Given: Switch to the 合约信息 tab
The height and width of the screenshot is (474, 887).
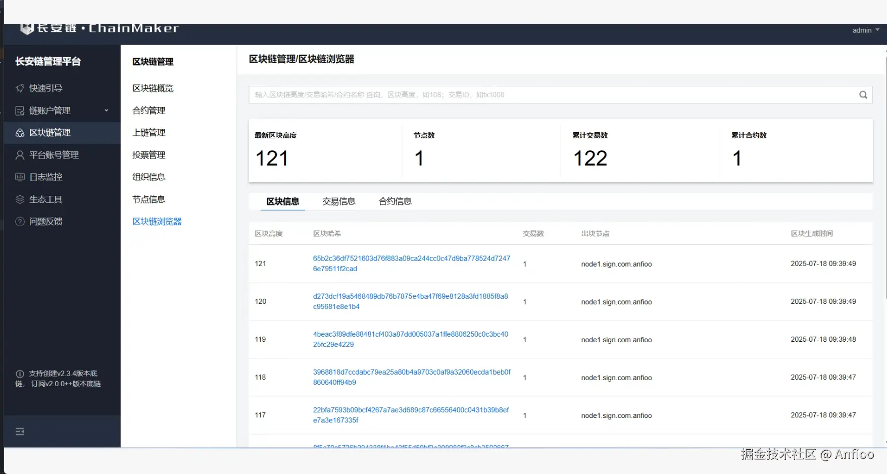Looking at the screenshot, I should pos(395,201).
